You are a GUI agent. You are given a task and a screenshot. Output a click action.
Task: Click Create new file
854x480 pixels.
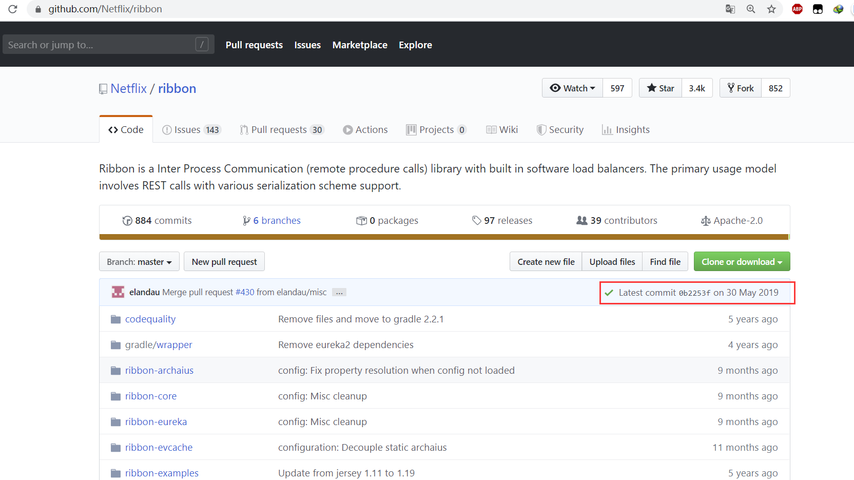pyautogui.click(x=546, y=261)
